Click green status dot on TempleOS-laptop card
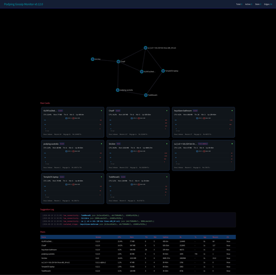Viewport: 276px width, 275px height. click(x=101, y=177)
